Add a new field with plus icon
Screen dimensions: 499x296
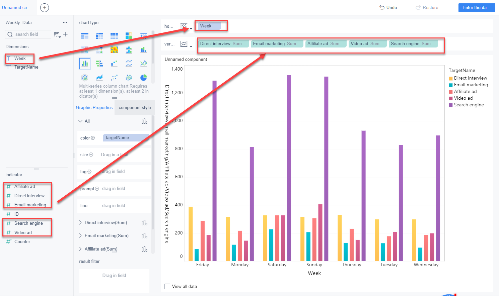point(65,34)
